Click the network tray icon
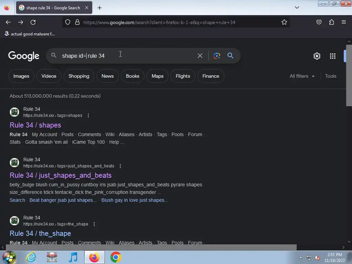 309,258
